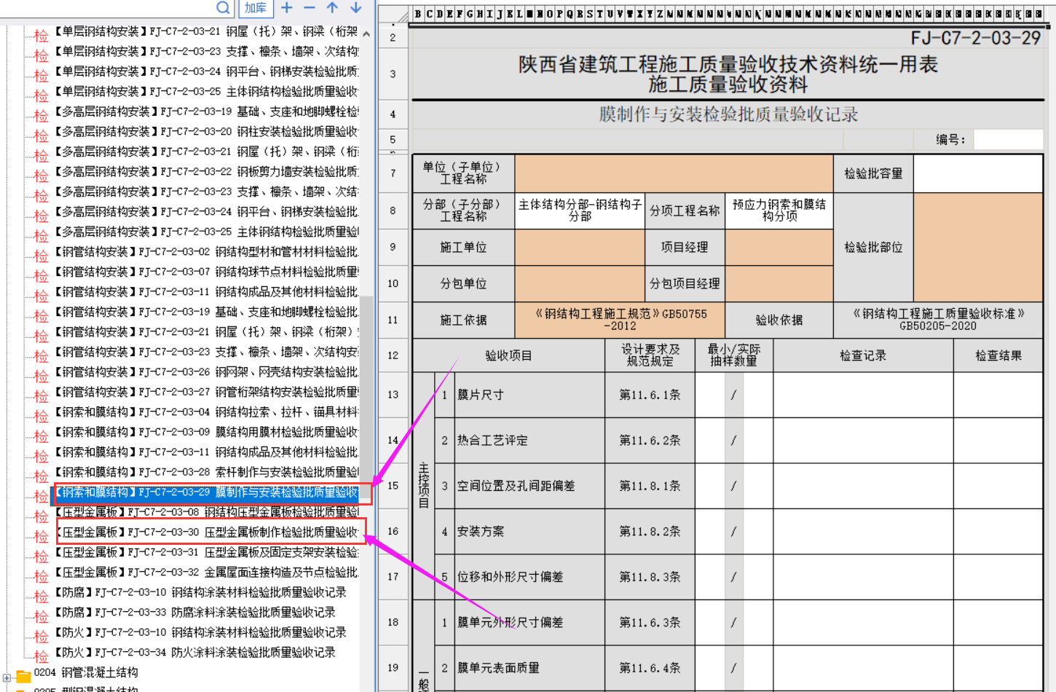
Task: Open 【压型金属板】FJ-C7-2-03-31 固定支架安装 item
Action: coord(206,552)
